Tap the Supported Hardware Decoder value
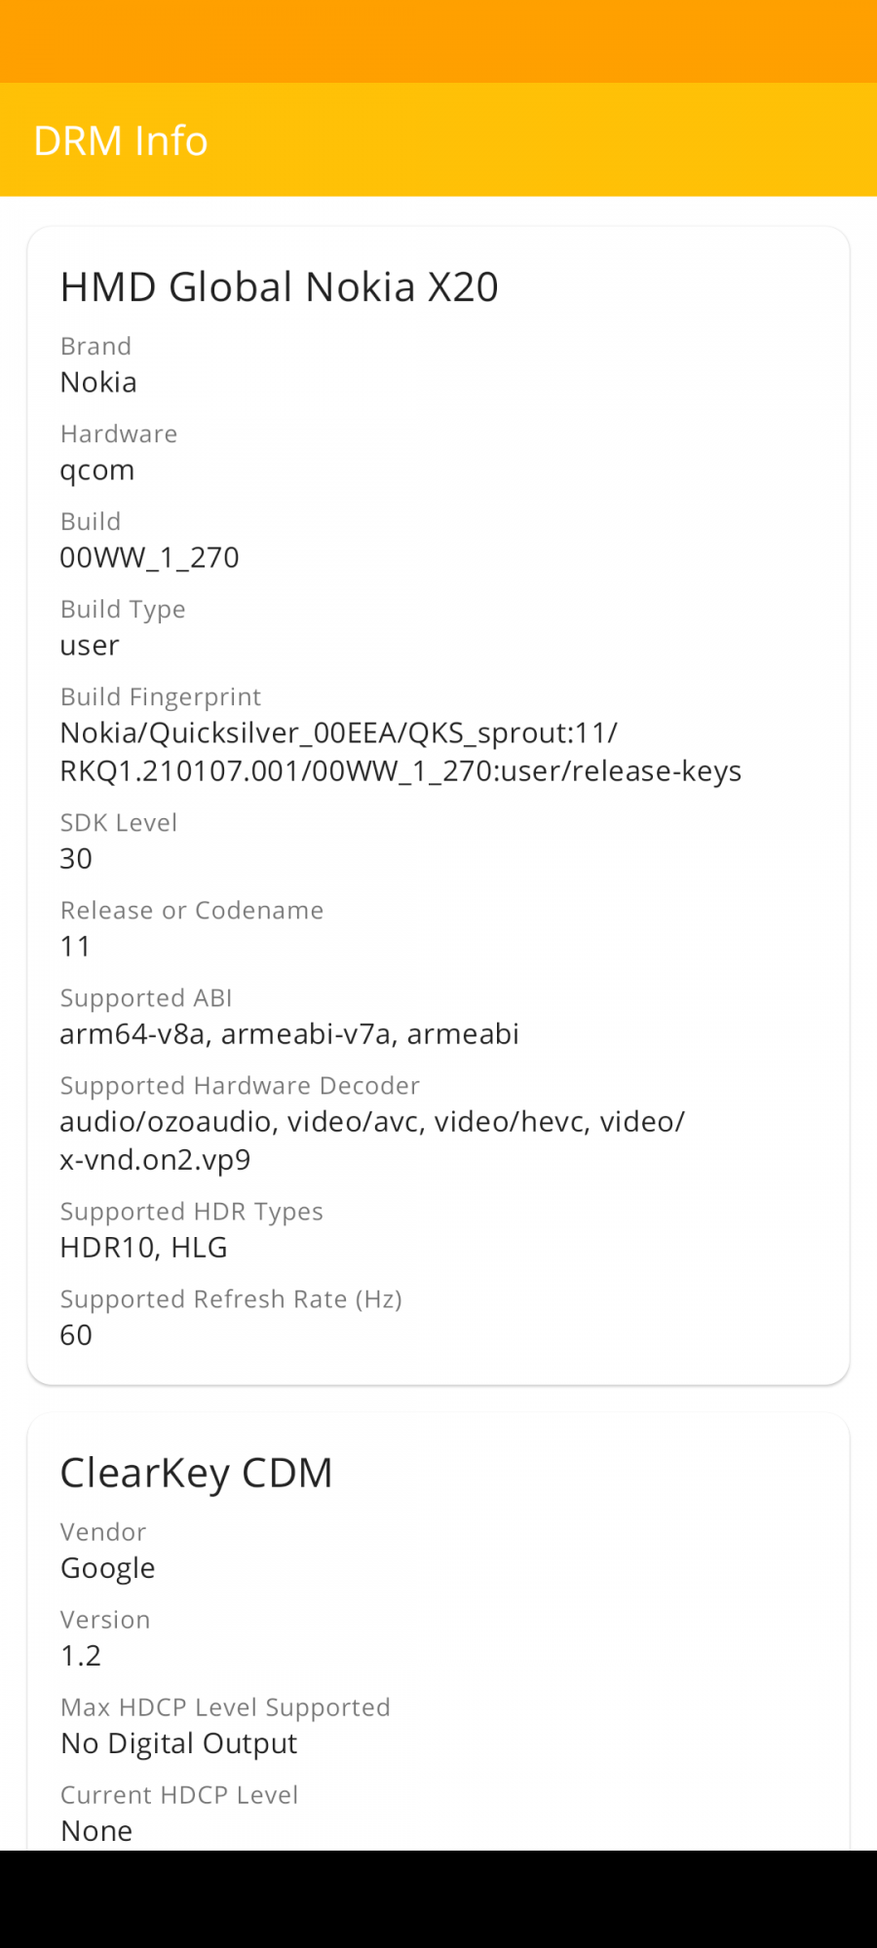877x1948 pixels. click(372, 1140)
